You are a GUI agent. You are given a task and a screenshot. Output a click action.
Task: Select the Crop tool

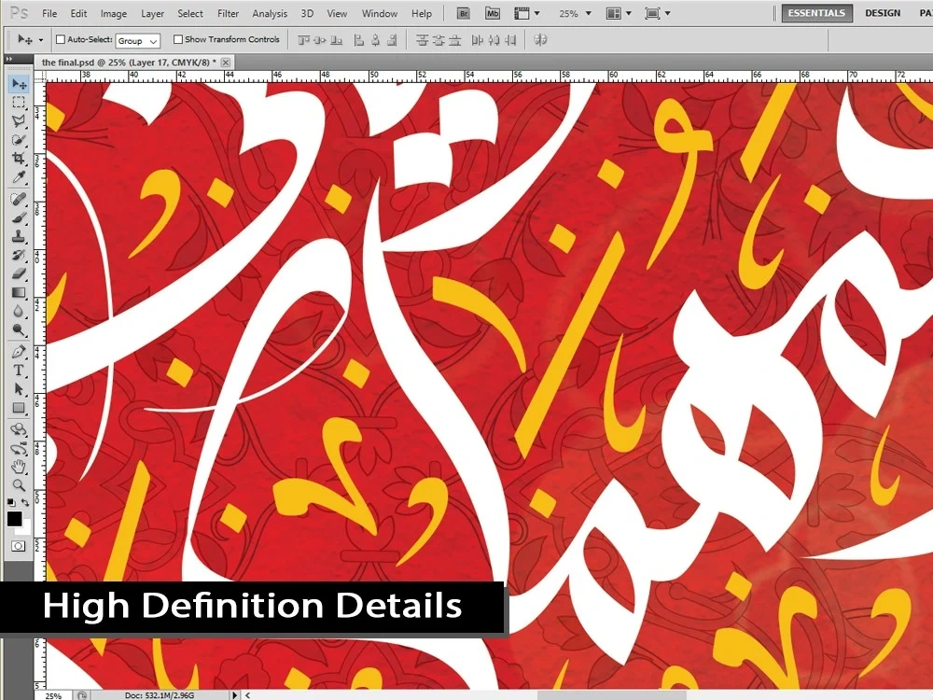(x=19, y=159)
